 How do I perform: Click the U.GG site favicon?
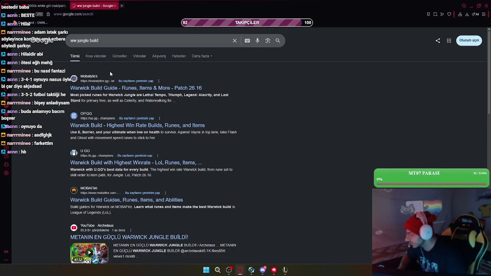(x=74, y=153)
